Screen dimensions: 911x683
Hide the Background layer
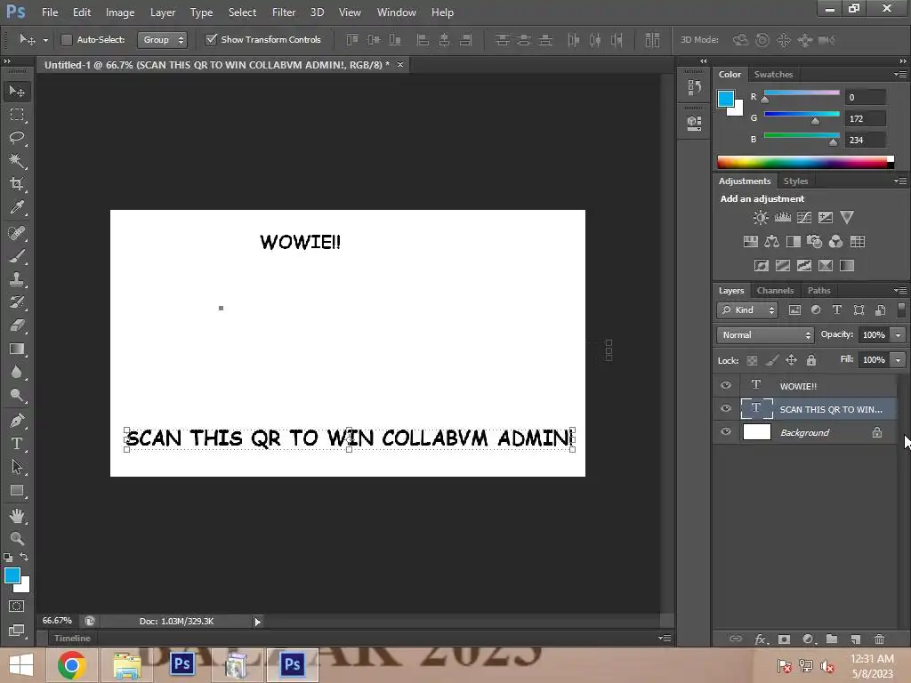click(x=726, y=432)
